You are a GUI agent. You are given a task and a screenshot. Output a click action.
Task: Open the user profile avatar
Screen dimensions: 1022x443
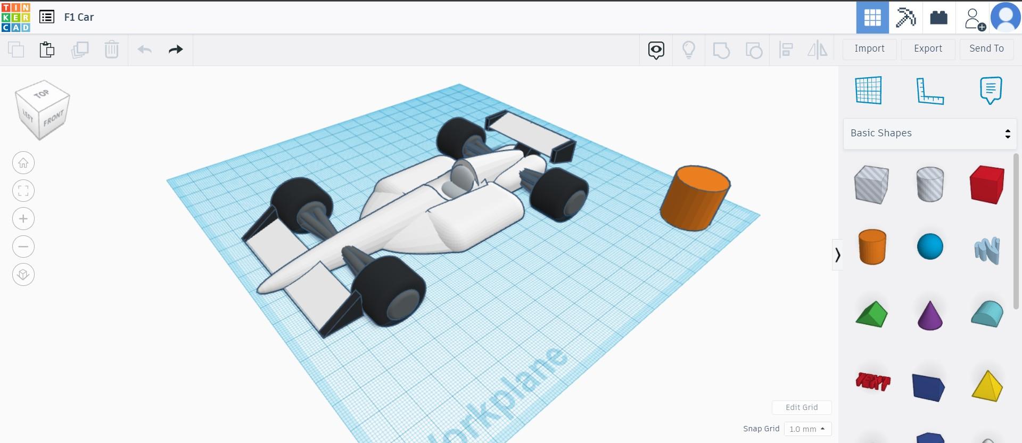click(x=1005, y=17)
